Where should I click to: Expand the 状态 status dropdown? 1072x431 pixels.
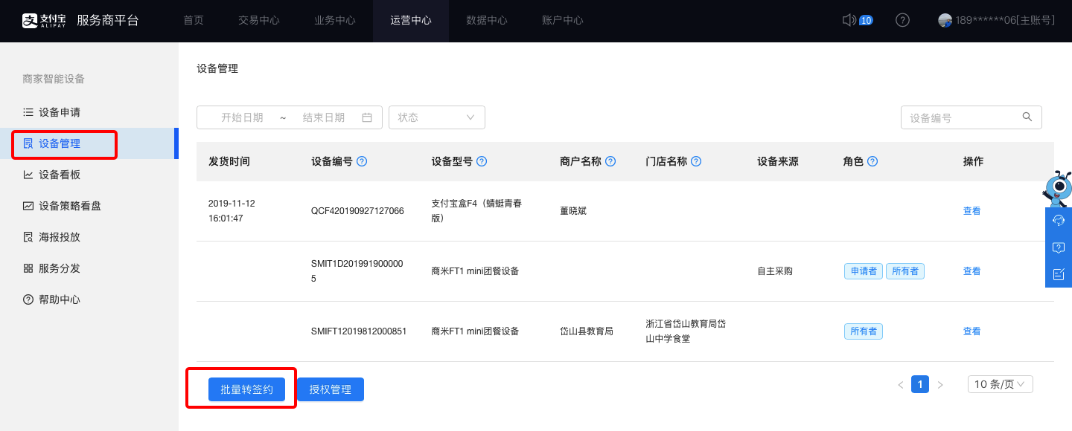coord(437,117)
